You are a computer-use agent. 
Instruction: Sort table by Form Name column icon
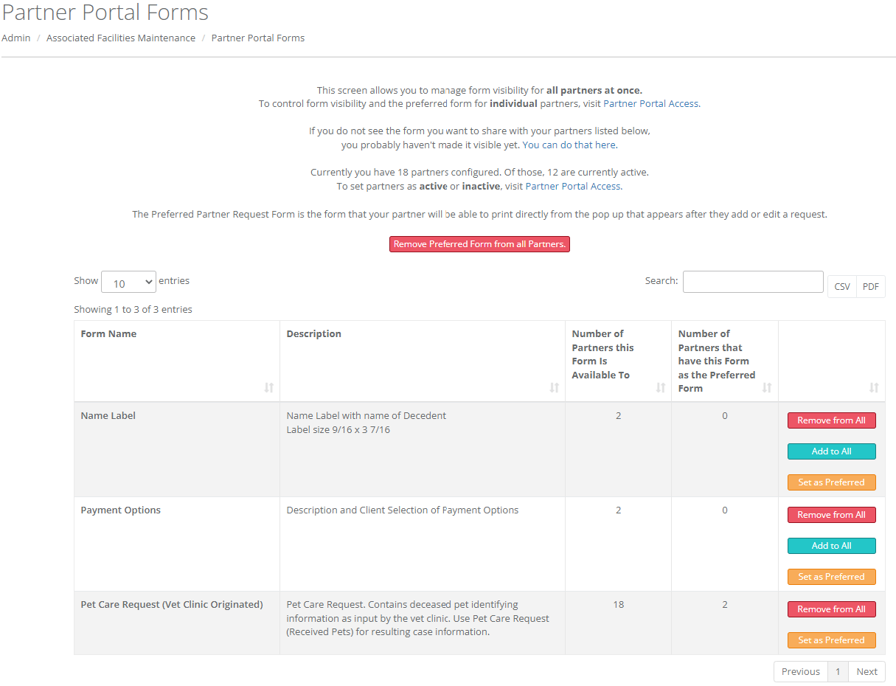tap(268, 388)
